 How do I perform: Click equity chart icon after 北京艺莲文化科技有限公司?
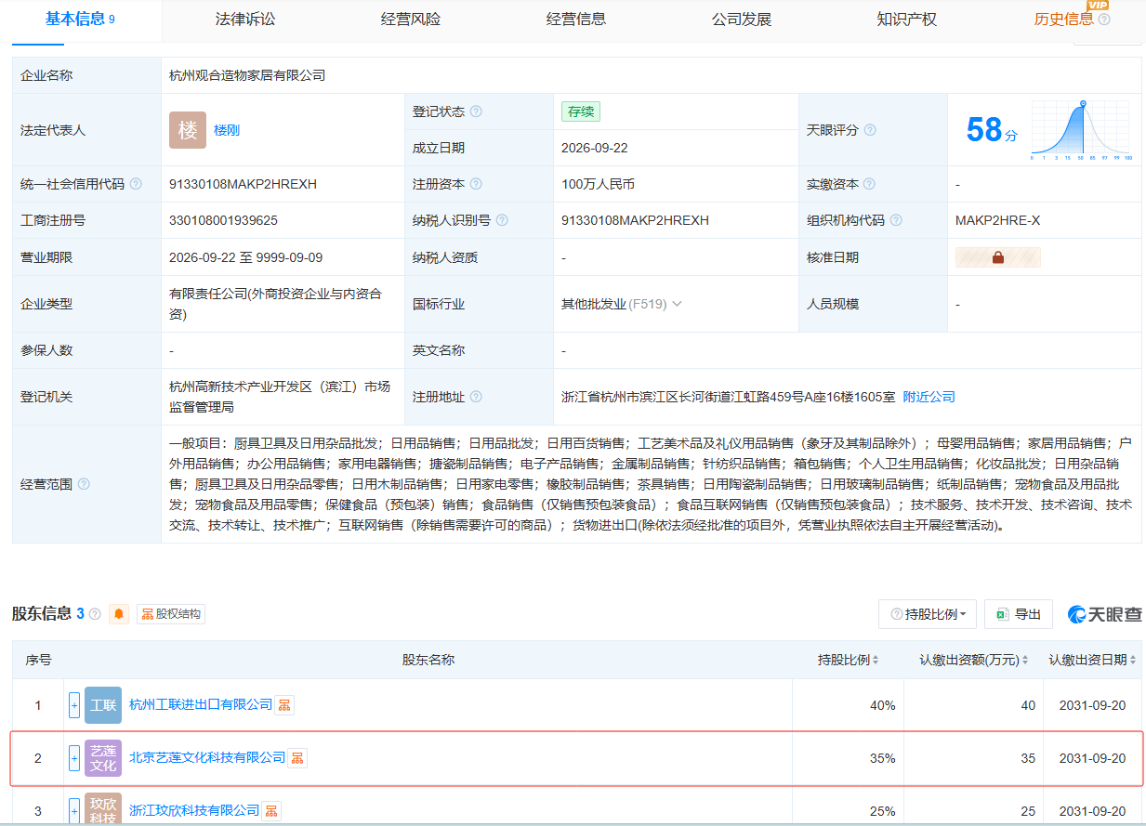click(x=297, y=758)
